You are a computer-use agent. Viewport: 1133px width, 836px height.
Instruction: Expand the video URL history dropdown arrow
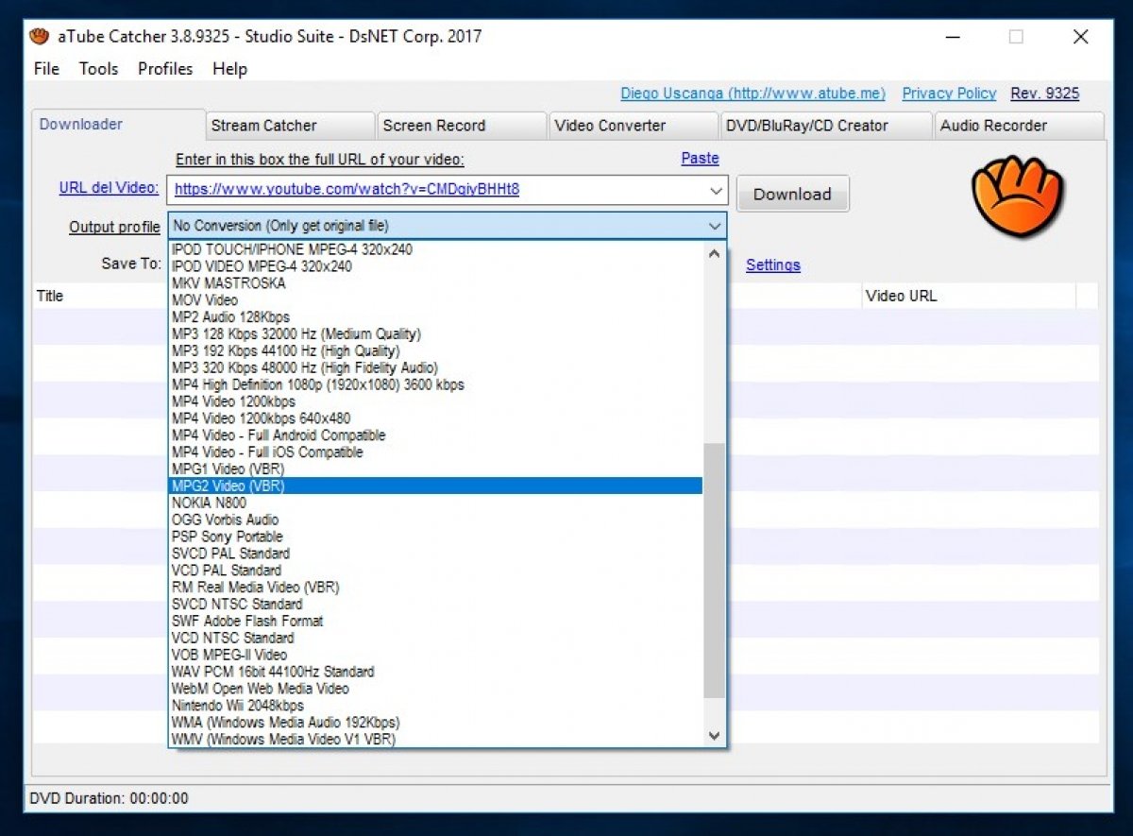[716, 190]
